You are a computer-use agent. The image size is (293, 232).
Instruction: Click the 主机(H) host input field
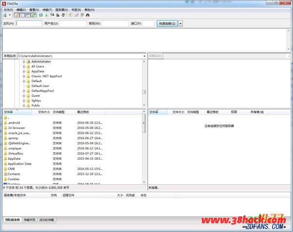tap(29, 23)
